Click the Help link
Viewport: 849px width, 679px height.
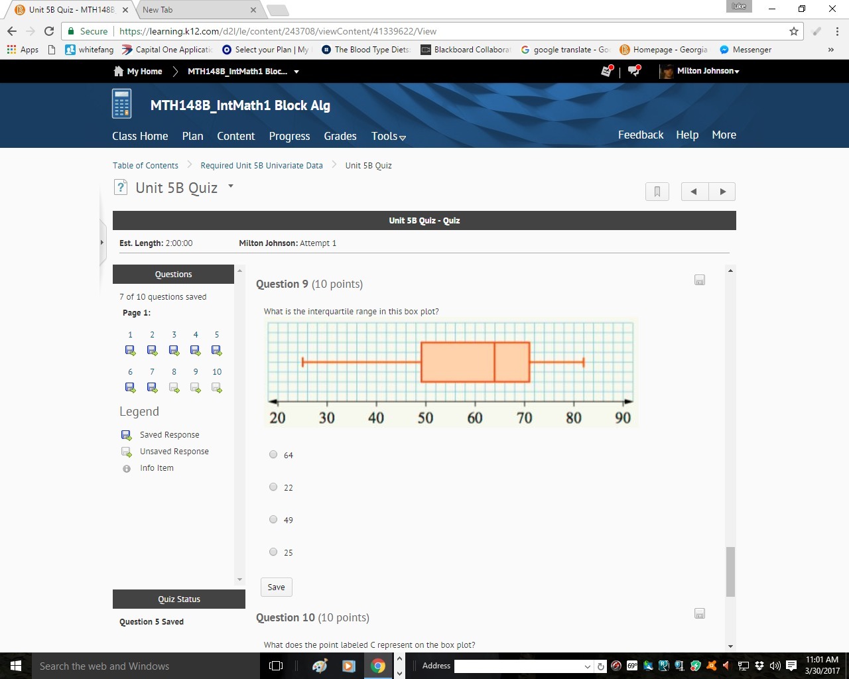coord(687,135)
